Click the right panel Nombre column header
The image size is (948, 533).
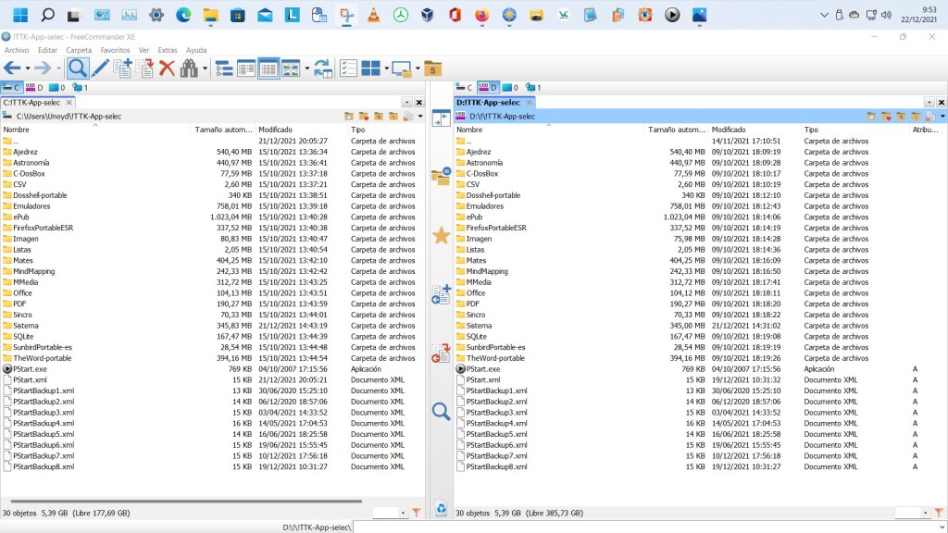(470, 130)
